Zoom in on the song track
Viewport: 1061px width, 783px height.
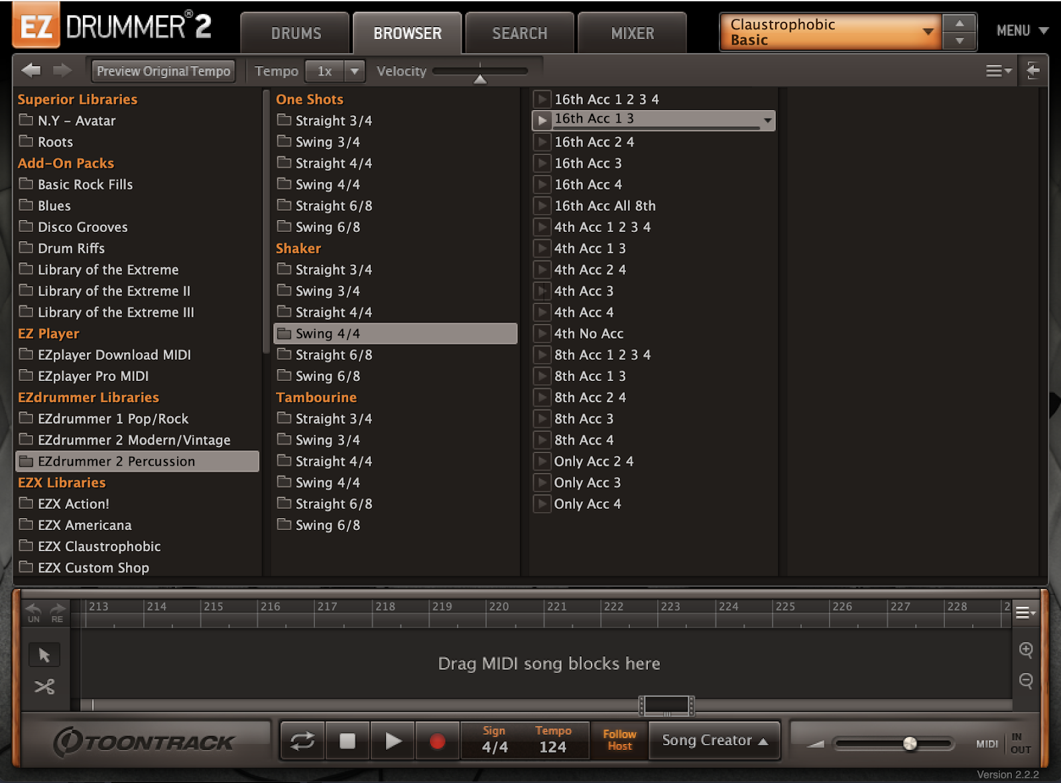pos(1026,650)
